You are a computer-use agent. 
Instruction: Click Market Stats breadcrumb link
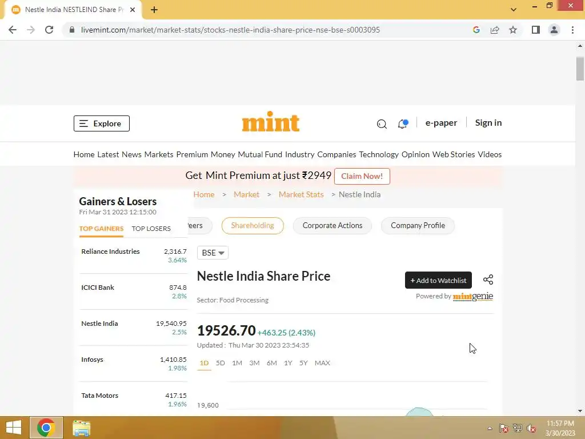(x=301, y=194)
